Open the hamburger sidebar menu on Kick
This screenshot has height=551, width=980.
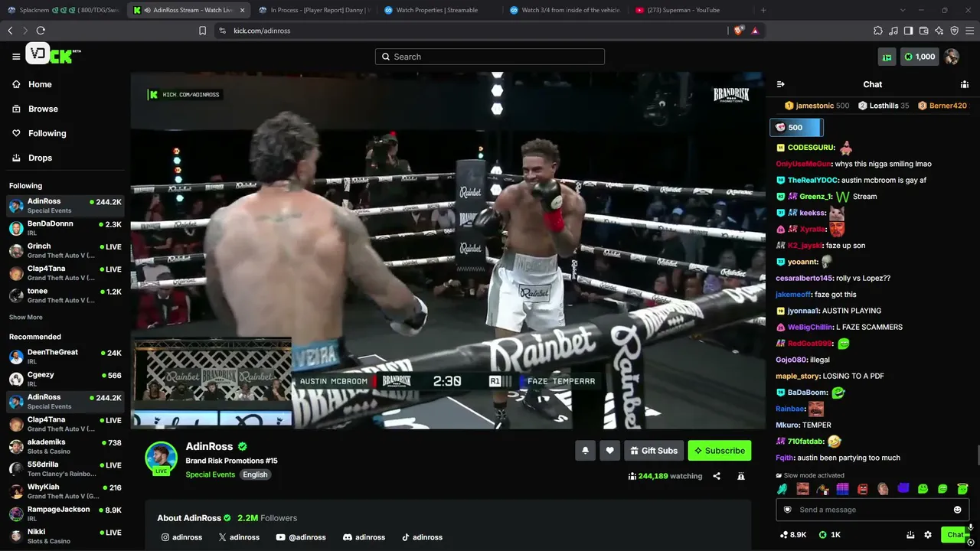click(x=16, y=57)
